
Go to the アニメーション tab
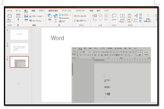pos(67,11)
